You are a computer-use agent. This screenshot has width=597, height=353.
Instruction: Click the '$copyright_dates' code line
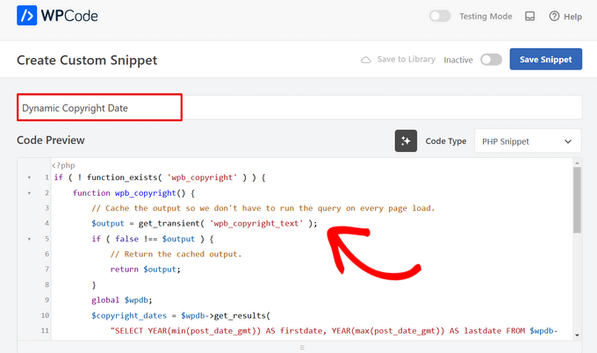181,316
